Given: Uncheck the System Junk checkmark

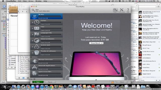Looking at the screenshot, I should coord(32,47).
